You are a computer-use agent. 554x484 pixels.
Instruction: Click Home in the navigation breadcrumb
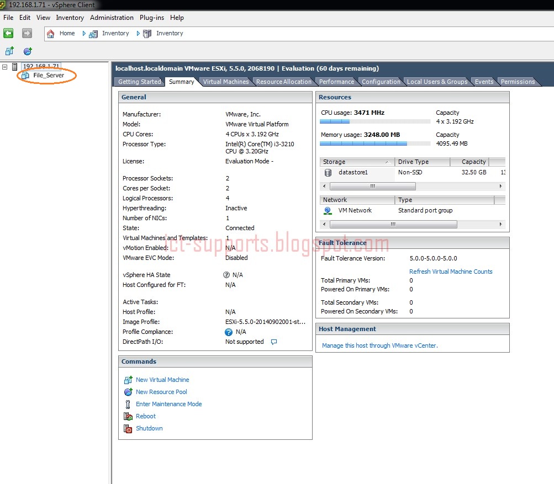pos(67,33)
